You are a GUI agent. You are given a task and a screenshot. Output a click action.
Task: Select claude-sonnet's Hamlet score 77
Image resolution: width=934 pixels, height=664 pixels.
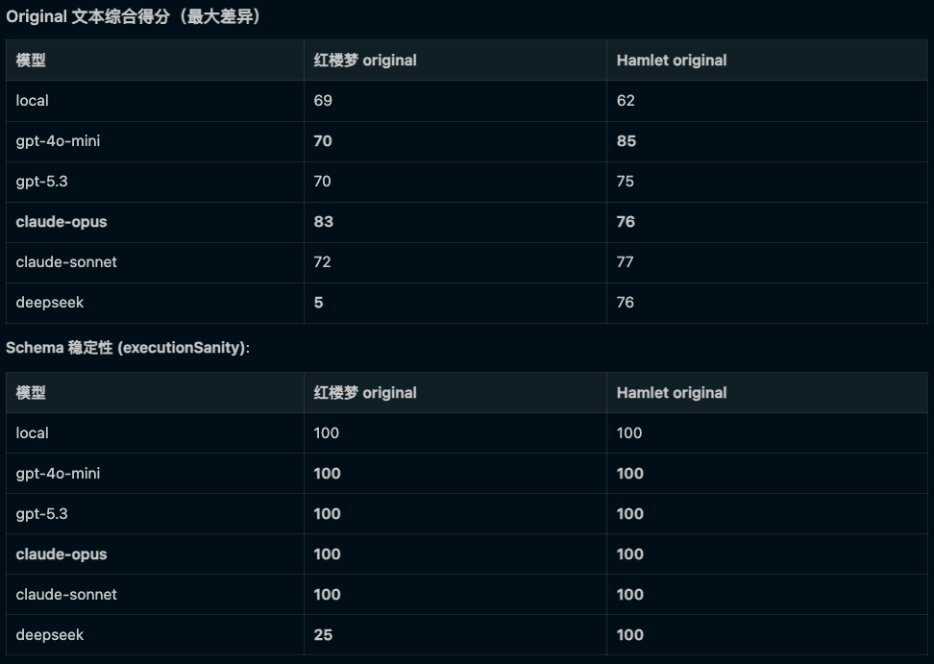tap(625, 262)
